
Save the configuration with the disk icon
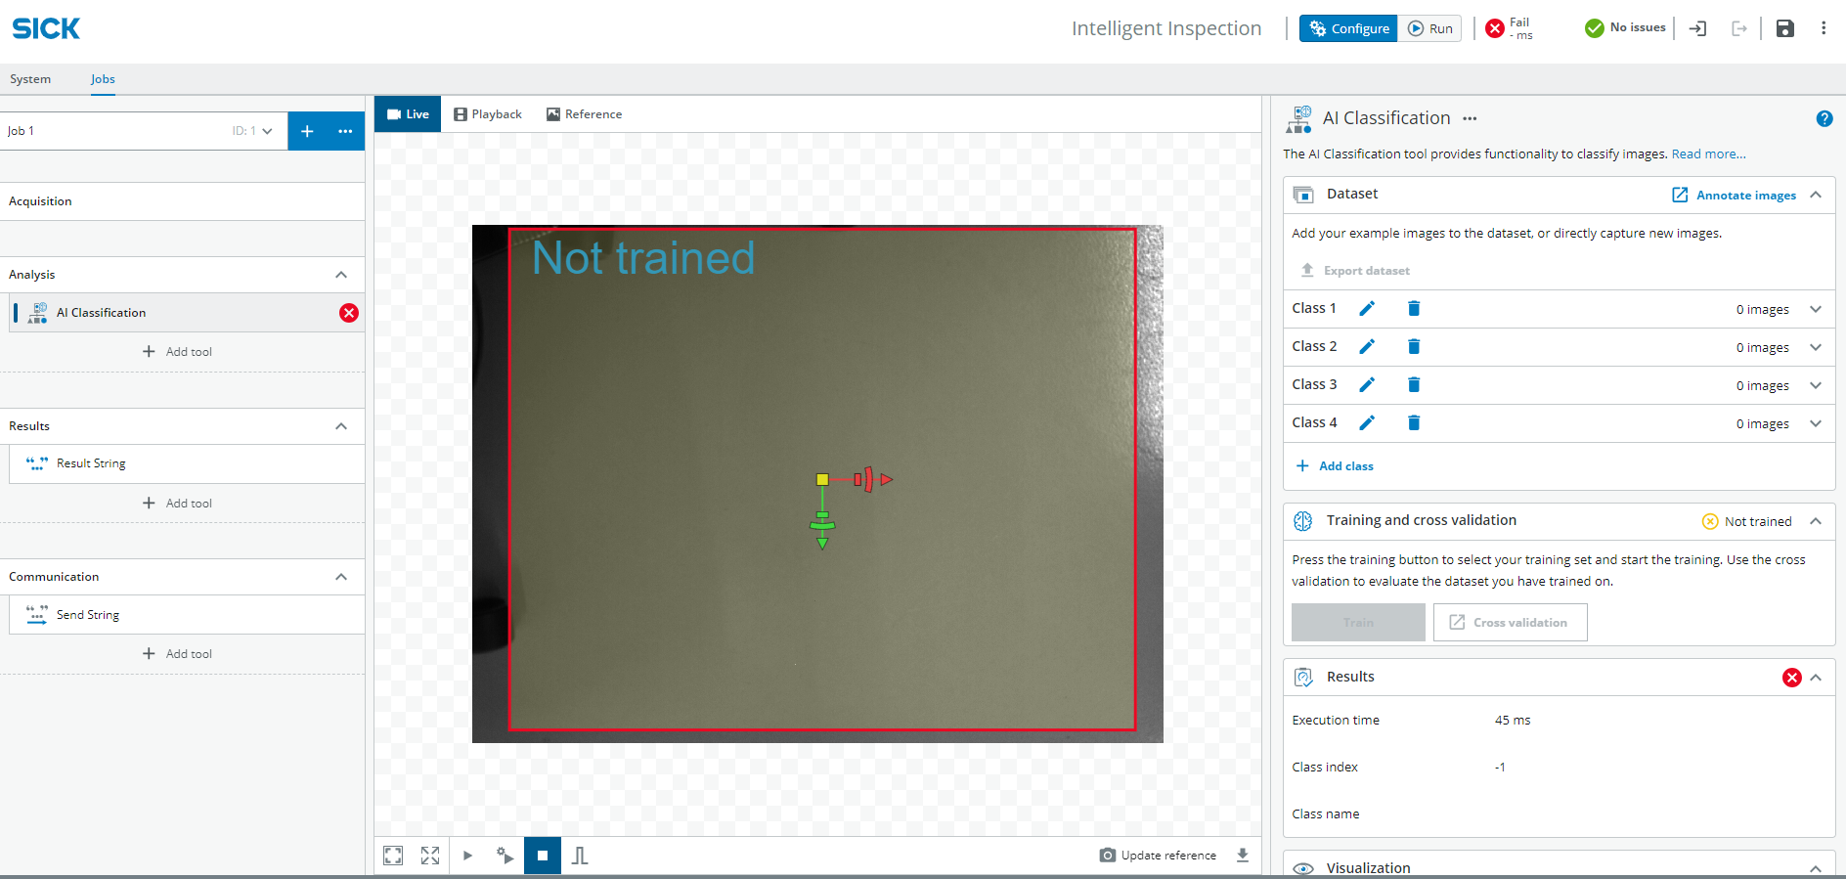[1785, 28]
